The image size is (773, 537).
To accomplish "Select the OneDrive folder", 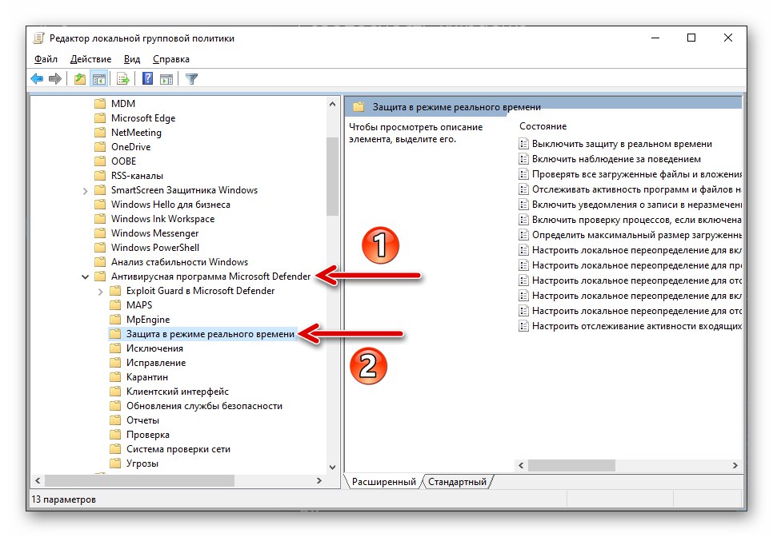I will (122, 147).
